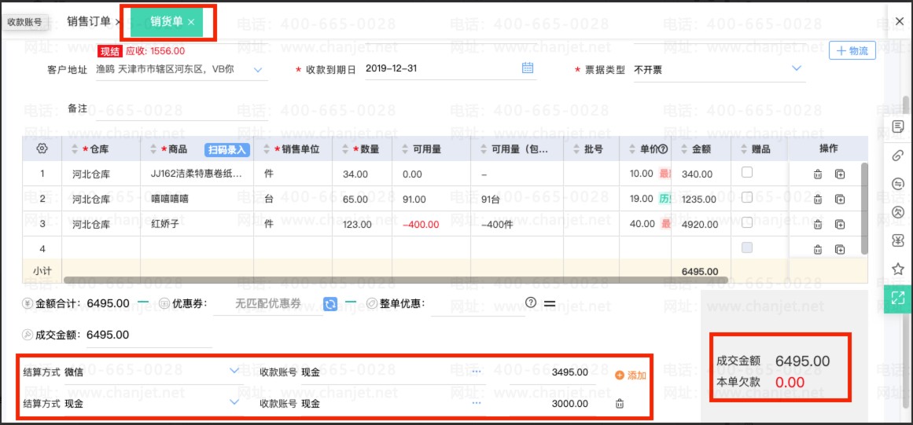This screenshot has height=425, width=913.
Task: Copy row 2 嘻嘻嘻嘻 product line
Action: coord(840,199)
